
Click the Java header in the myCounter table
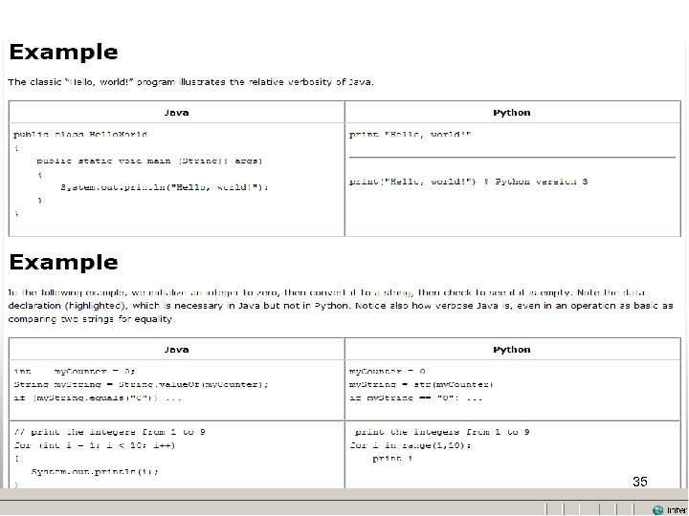tap(176, 350)
